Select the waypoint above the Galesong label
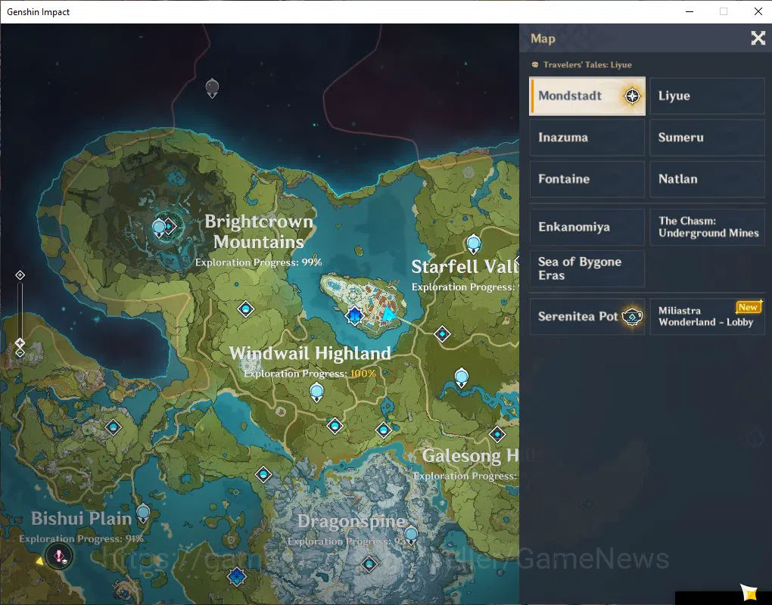The image size is (772, 605). tap(497, 434)
